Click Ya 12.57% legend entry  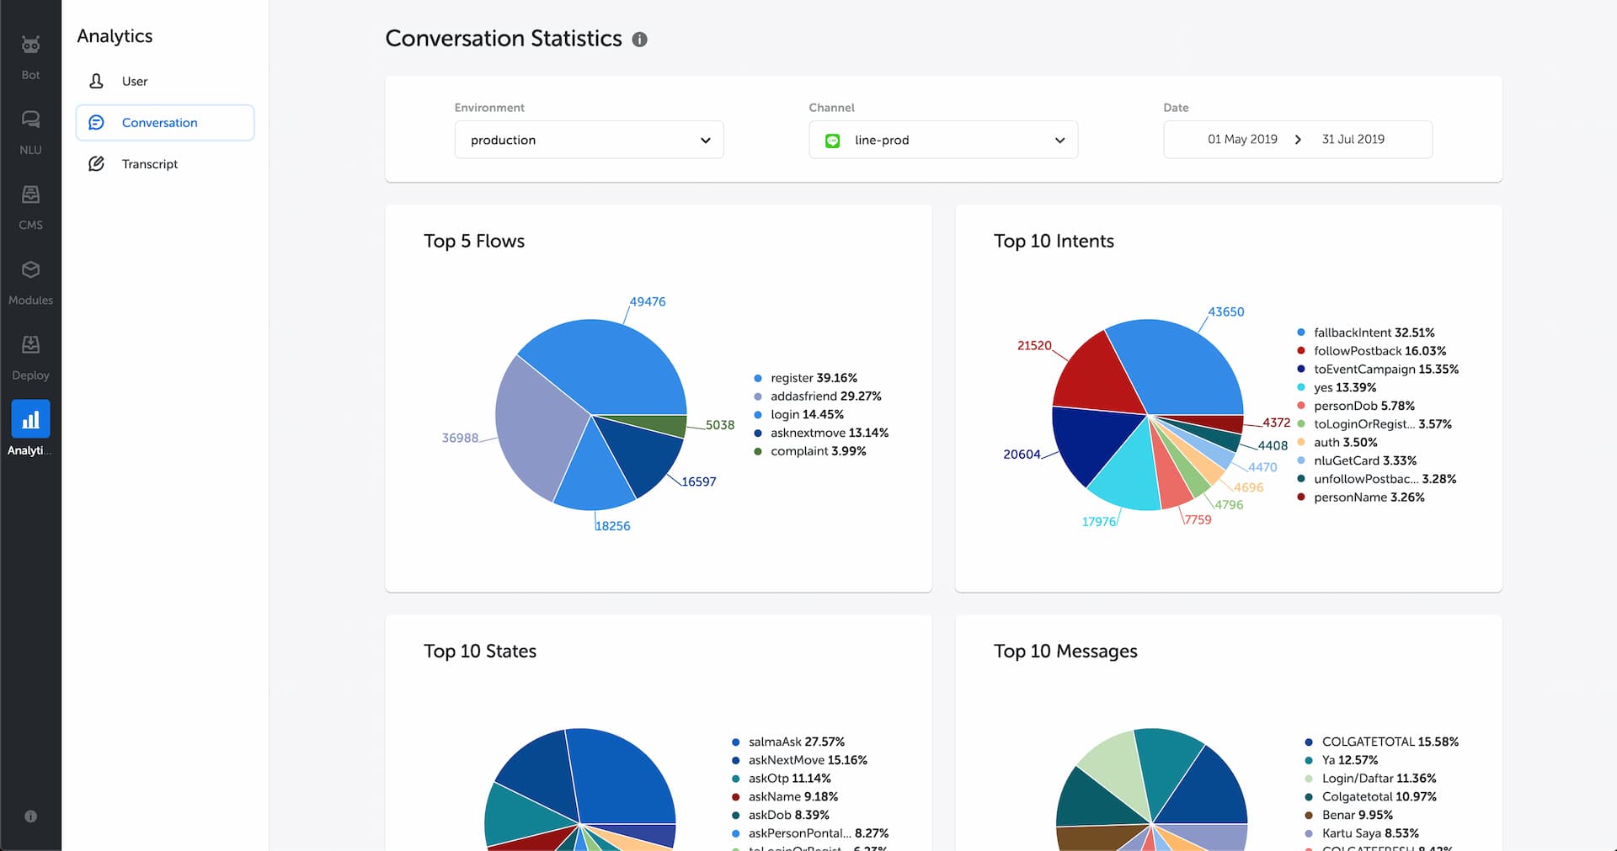click(x=1341, y=760)
